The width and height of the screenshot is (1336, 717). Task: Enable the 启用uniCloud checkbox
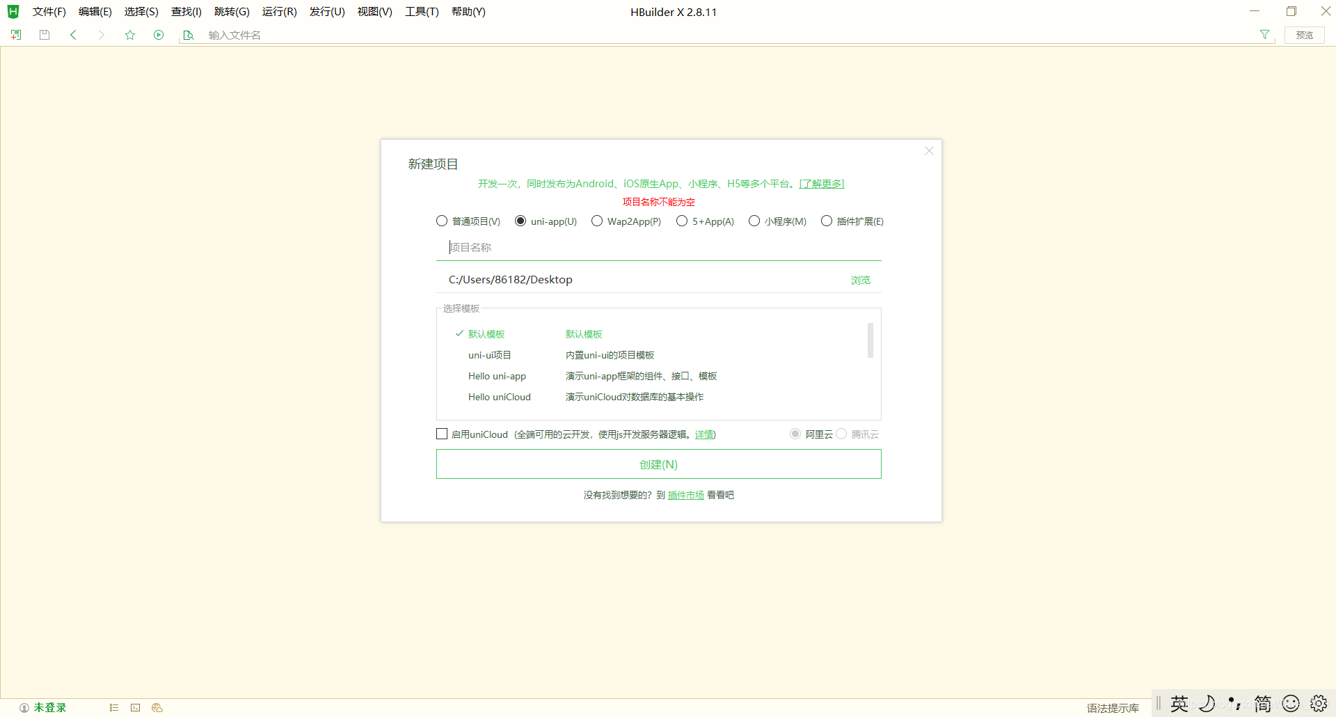click(441, 433)
